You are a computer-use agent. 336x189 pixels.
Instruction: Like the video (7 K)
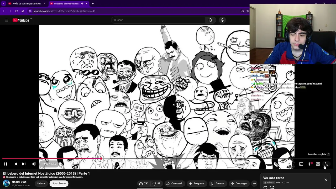143,183
